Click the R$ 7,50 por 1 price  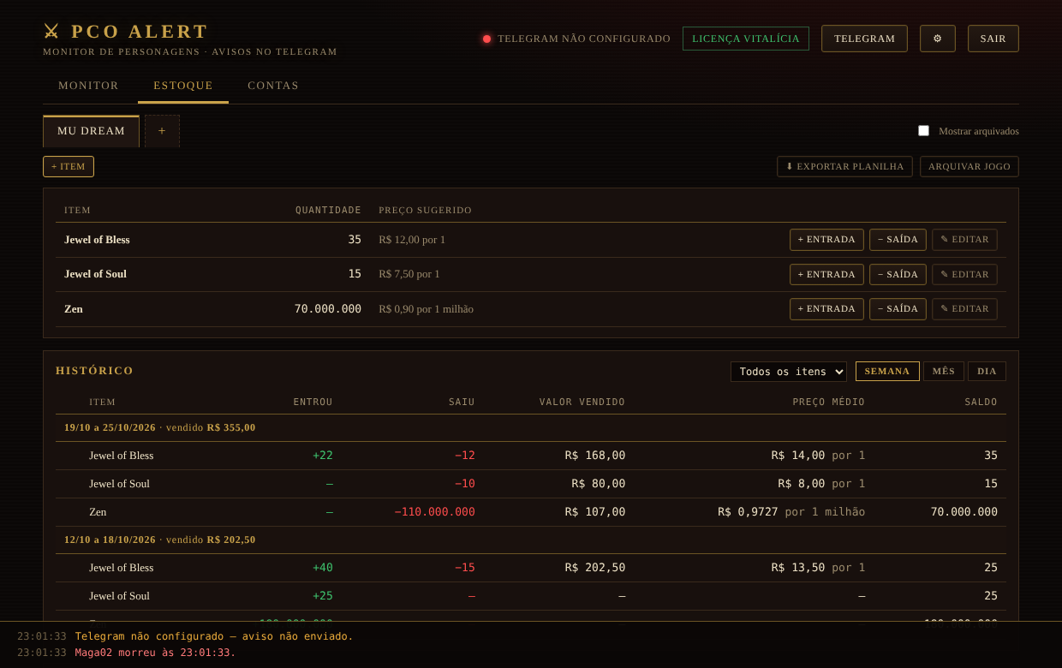point(409,274)
